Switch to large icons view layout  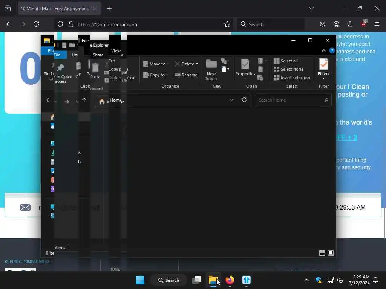point(331,253)
